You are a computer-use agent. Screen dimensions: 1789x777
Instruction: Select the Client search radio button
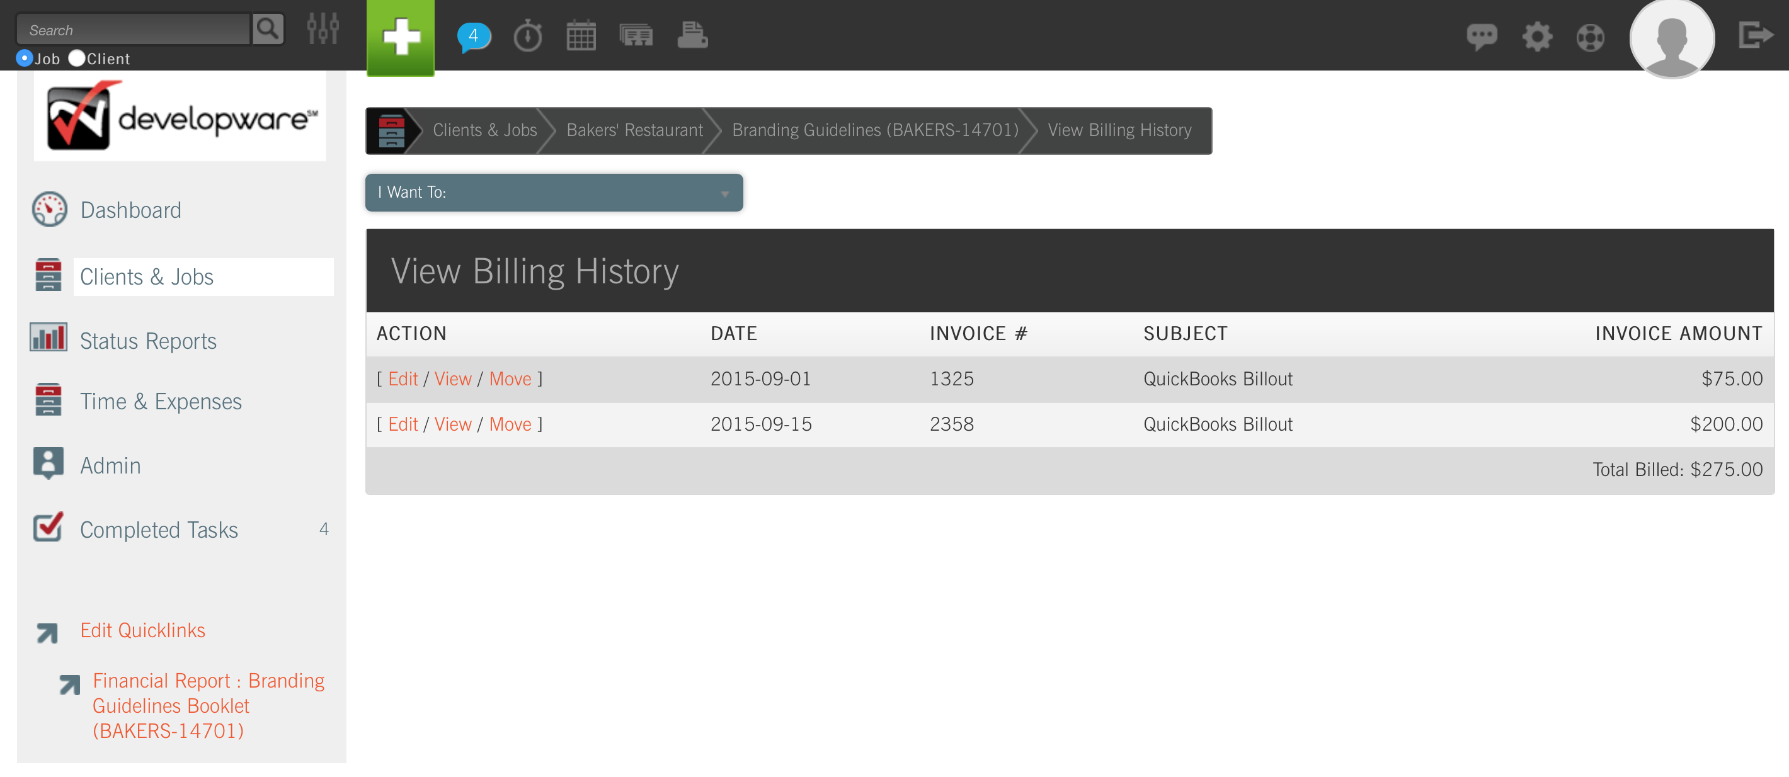(x=76, y=59)
